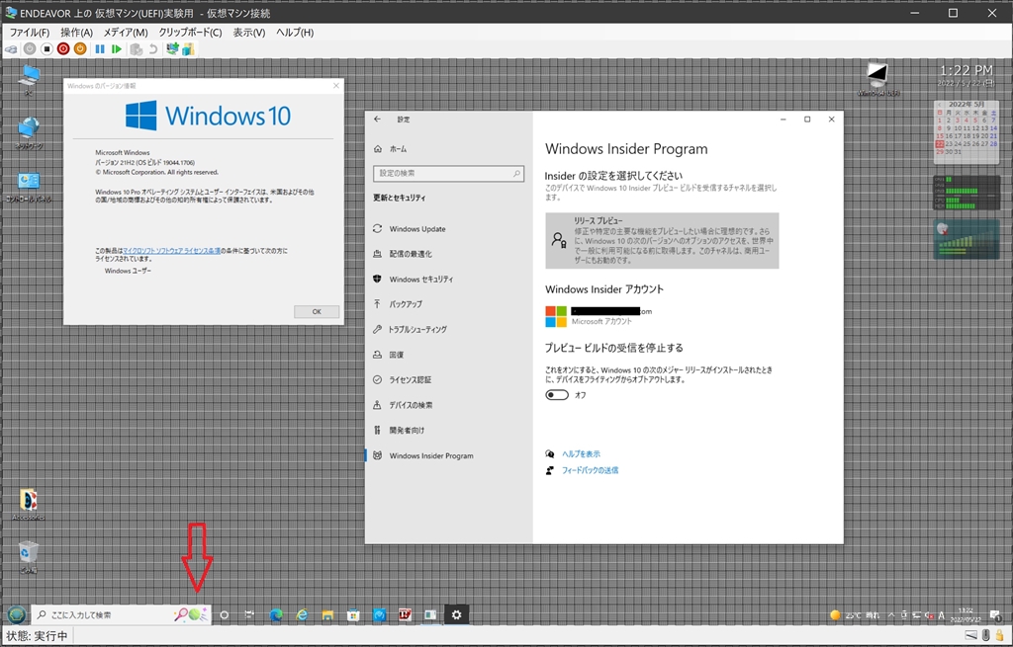Open the 25°C 晴れ weather widget

coord(855,614)
